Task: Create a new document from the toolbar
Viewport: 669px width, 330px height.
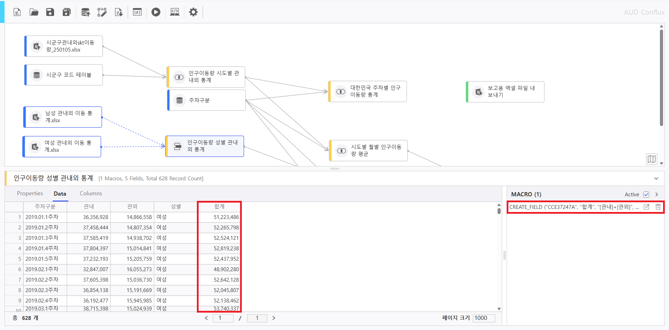Action: 17,12
